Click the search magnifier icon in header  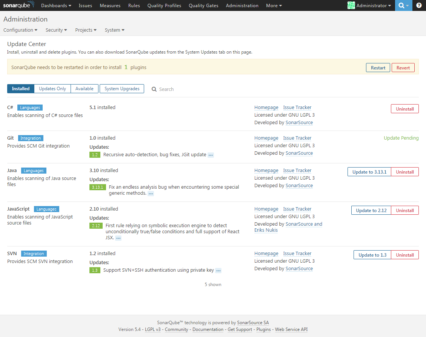401,6
